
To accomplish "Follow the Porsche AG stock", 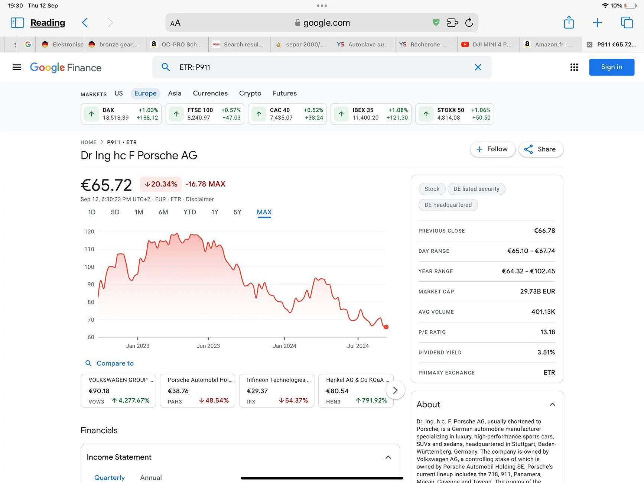I will point(492,149).
